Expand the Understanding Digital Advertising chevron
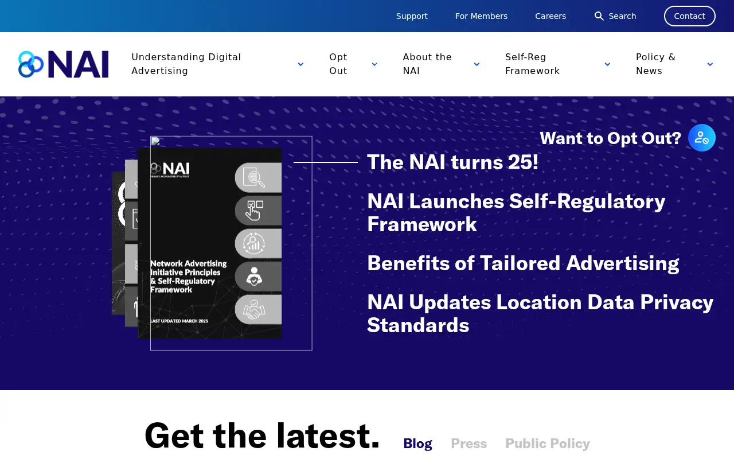The height and width of the screenshot is (459, 734). [x=300, y=64]
